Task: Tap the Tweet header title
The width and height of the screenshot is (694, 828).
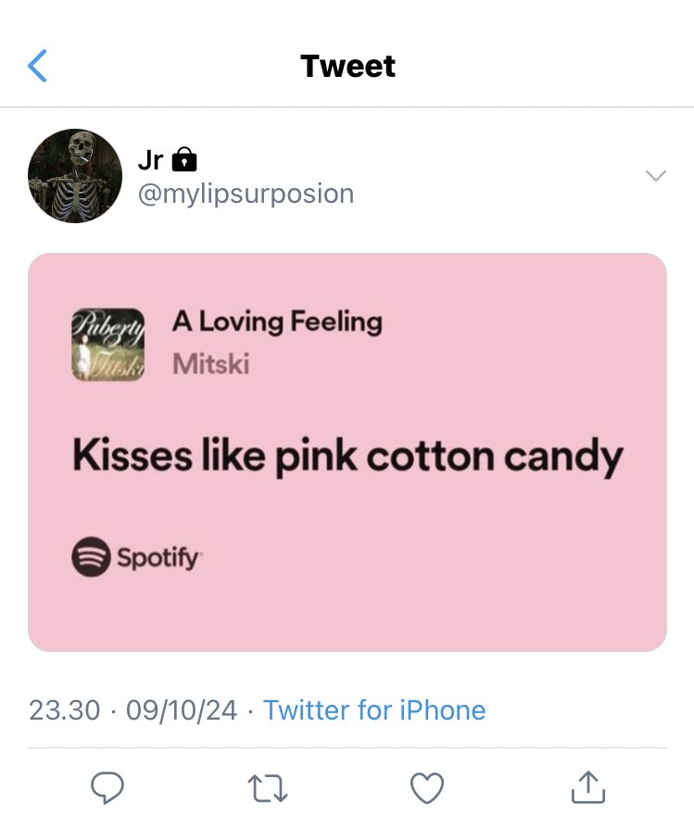Action: [347, 66]
